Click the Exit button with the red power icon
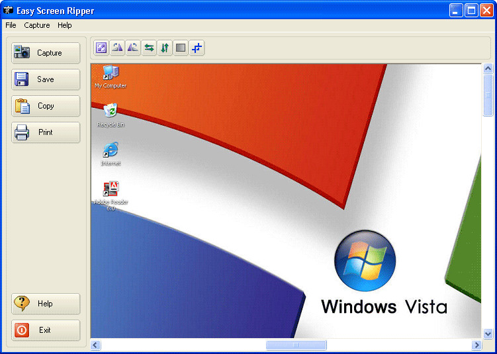The height and width of the screenshot is (354, 497). pos(46,330)
